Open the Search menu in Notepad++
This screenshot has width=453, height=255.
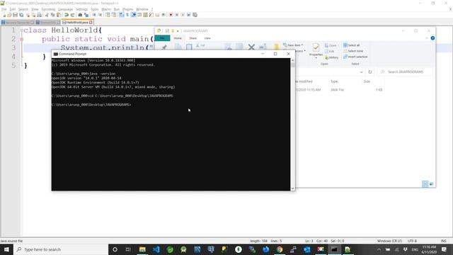tap(23, 9)
